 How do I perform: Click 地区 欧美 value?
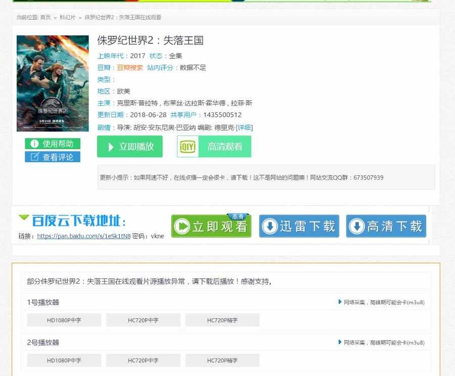point(123,91)
